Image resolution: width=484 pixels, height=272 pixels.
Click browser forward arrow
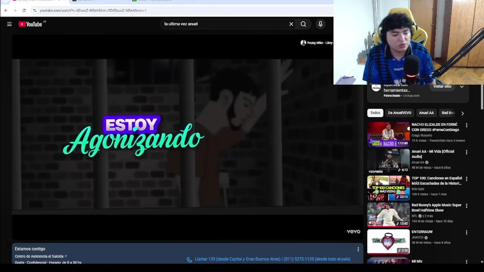15,10
